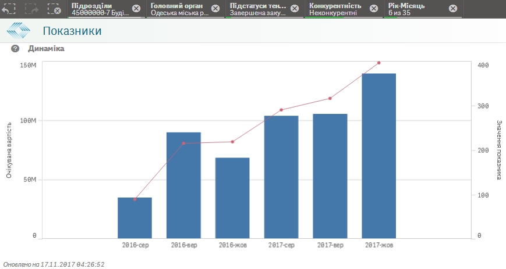
Task: Expand the Підрозділи selection dropdown
Action: point(99,9)
